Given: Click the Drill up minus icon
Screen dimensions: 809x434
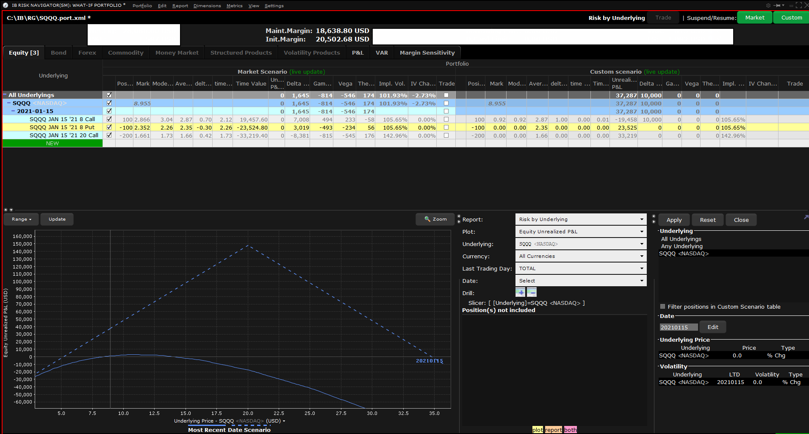Looking at the screenshot, I should tap(532, 292).
